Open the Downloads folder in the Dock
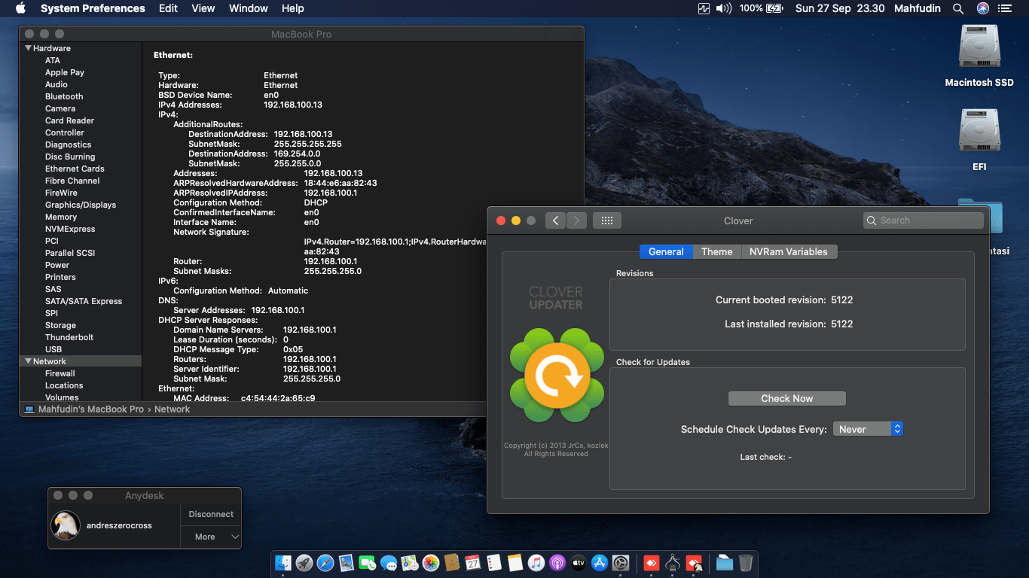This screenshot has height=578, width=1029. click(725, 563)
